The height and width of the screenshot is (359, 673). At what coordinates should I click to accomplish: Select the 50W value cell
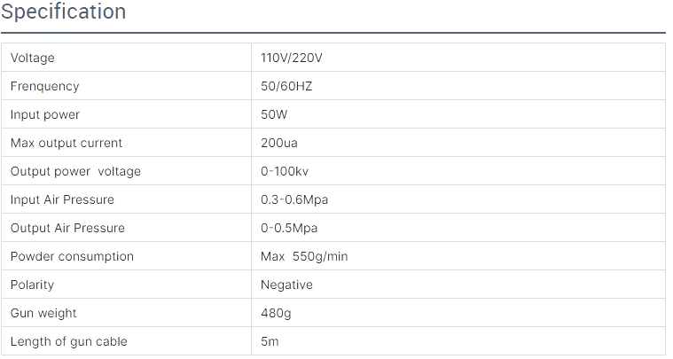pos(274,114)
